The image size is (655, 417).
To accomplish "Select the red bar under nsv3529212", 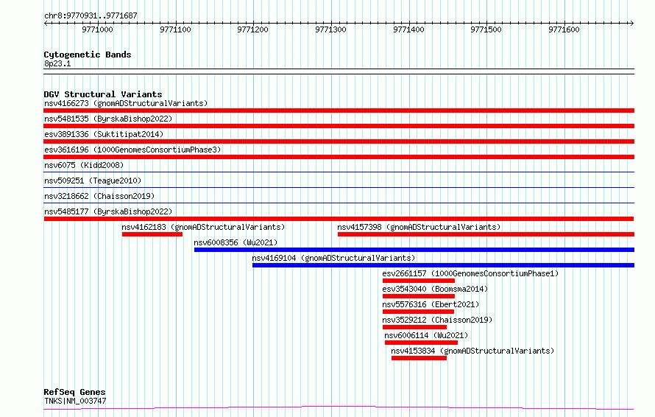I will coord(414,327).
